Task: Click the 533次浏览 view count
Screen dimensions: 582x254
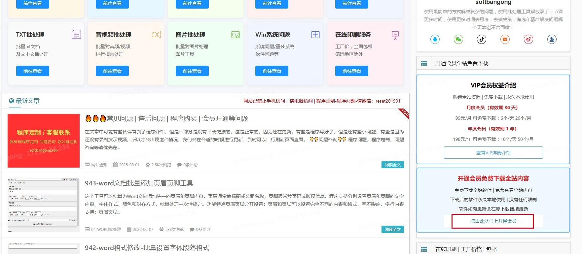Action: click(174, 229)
